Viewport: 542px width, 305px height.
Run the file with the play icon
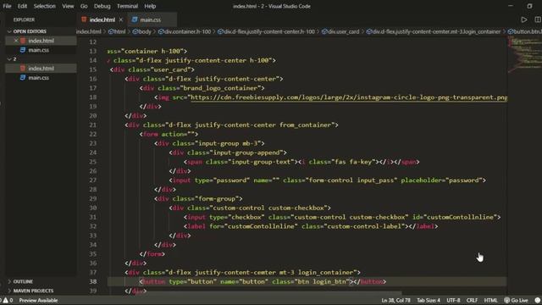524,19
